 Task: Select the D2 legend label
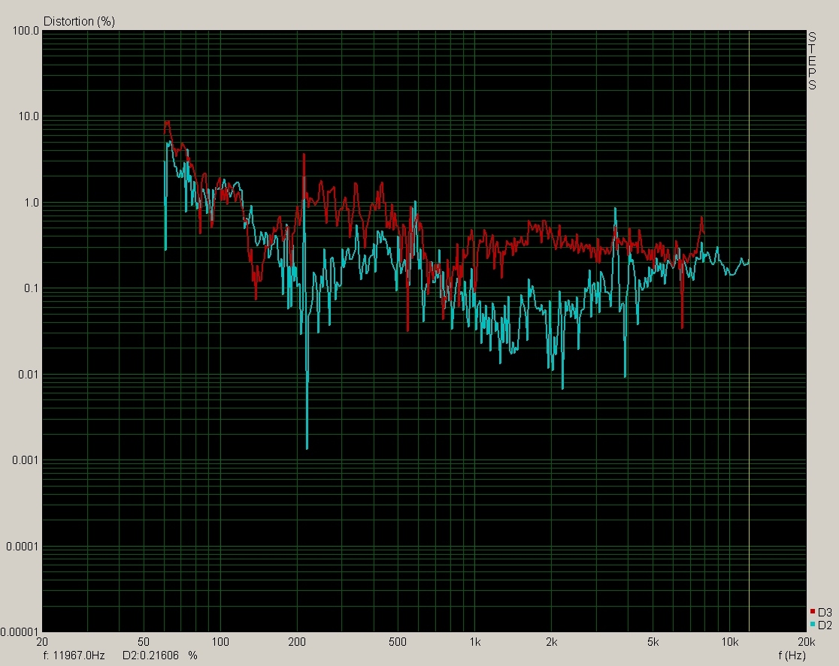825,624
